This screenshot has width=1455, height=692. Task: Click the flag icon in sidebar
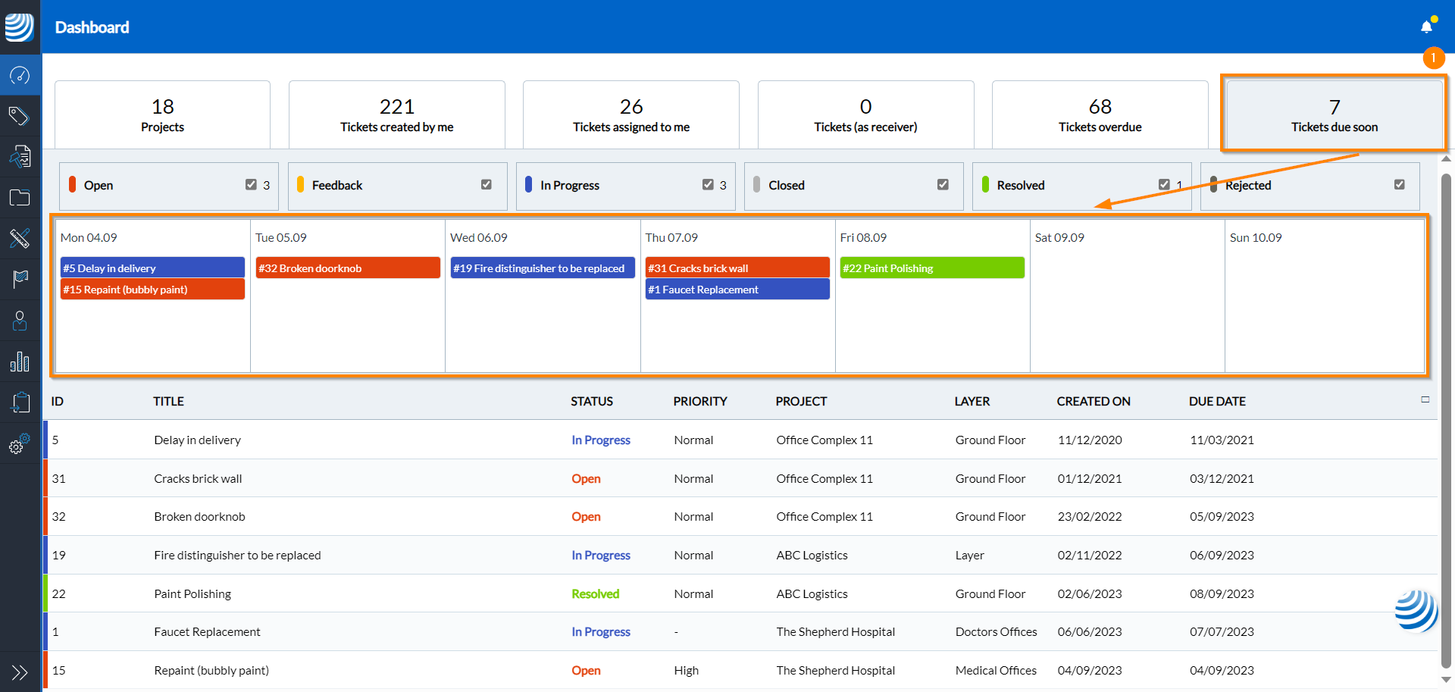pyautogui.click(x=20, y=279)
